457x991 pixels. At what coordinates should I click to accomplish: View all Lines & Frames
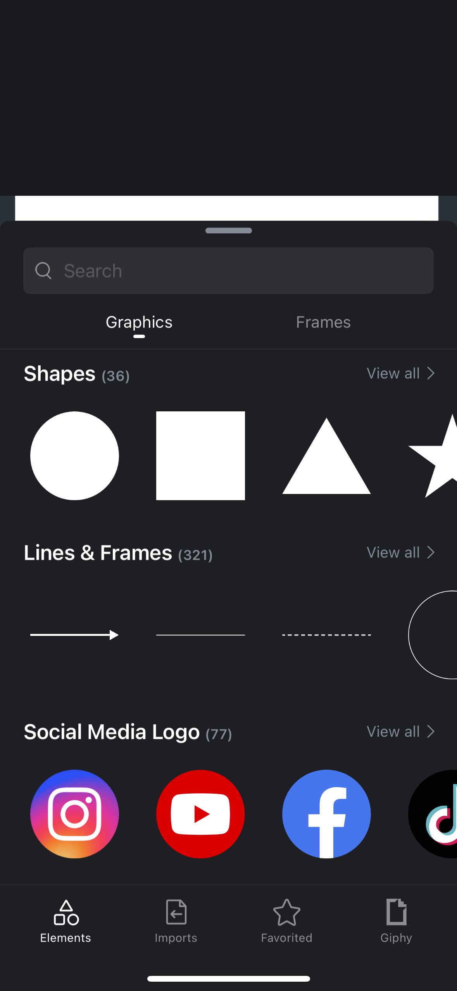400,552
